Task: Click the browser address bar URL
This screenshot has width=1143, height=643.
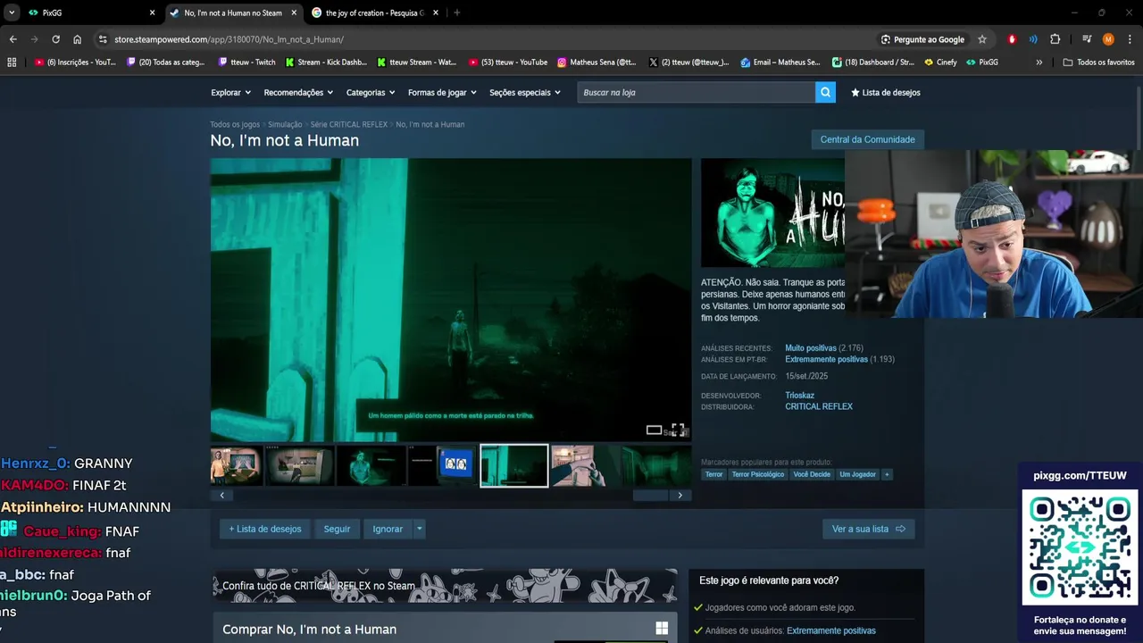Action: click(x=229, y=39)
